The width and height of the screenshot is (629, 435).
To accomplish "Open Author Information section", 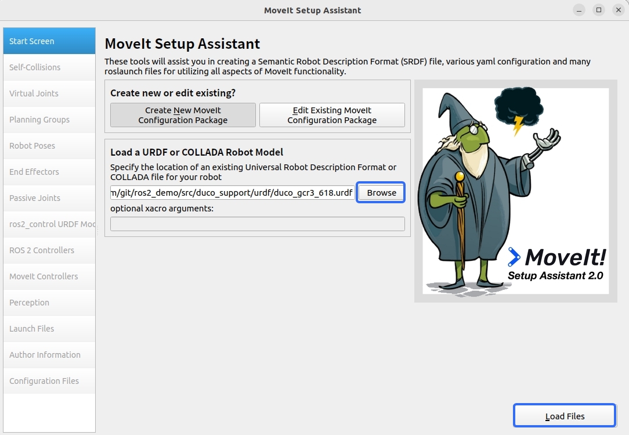I will coord(49,354).
